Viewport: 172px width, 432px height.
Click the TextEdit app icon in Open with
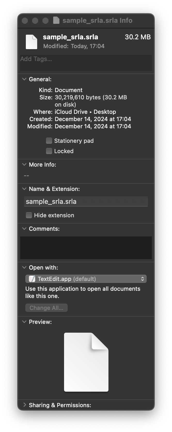[x=32, y=279]
